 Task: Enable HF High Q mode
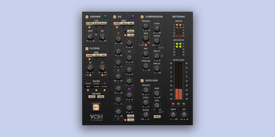tap(131, 31)
